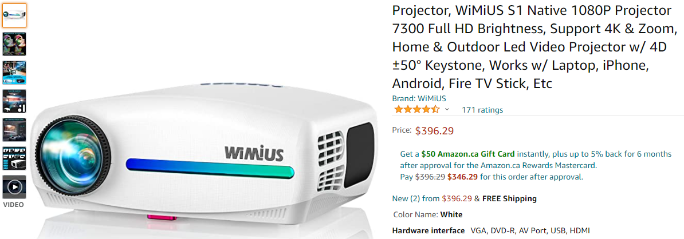This screenshot has width=684, height=239.
Task: Click the projector product title text
Action: [x=535, y=46]
